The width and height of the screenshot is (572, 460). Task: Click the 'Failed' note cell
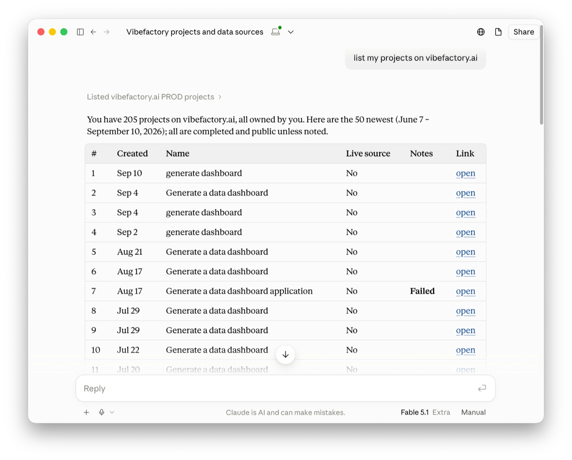[422, 291]
